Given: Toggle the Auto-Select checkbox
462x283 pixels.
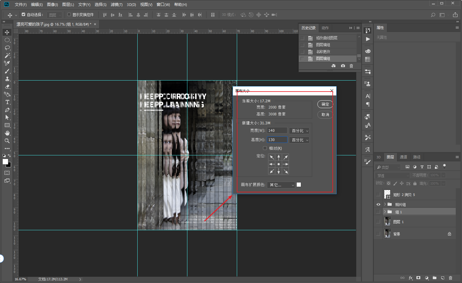Looking at the screenshot, I should tap(24, 14).
